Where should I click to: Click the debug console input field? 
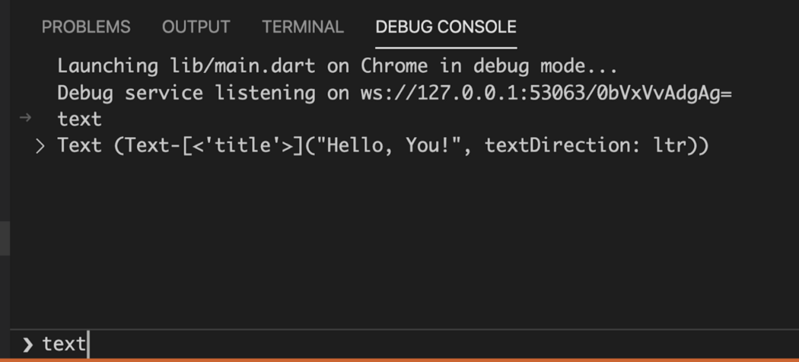pyautogui.click(x=380, y=345)
